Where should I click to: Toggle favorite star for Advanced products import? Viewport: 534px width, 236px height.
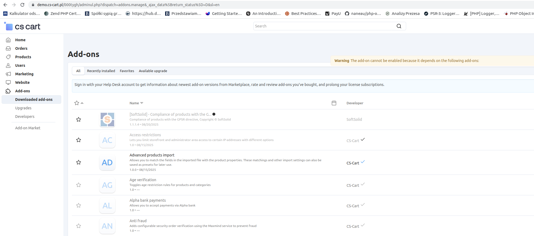[x=79, y=162]
